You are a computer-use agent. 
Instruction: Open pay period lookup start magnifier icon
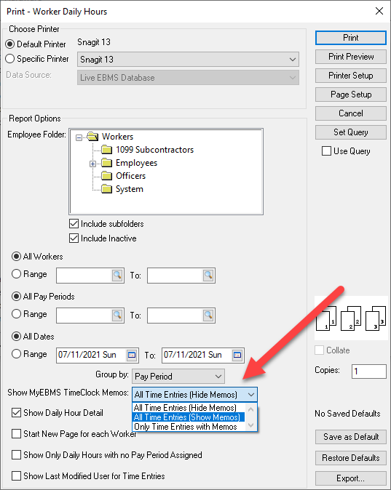coord(117,316)
